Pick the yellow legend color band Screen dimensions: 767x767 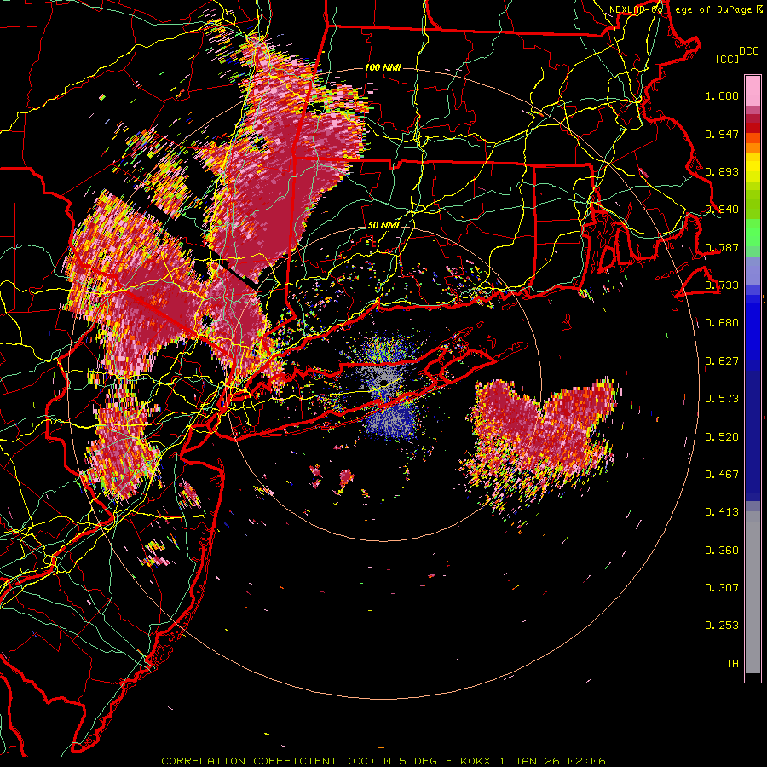(753, 168)
